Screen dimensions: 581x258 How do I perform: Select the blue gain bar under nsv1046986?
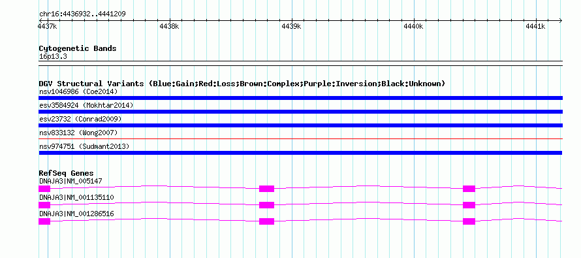(x=300, y=98)
